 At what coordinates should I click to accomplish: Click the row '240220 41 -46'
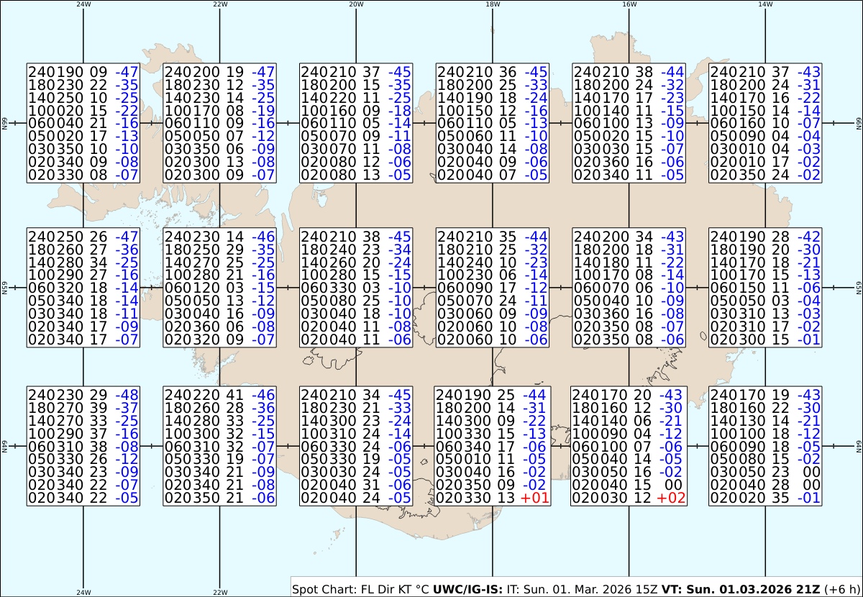tap(220, 395)
